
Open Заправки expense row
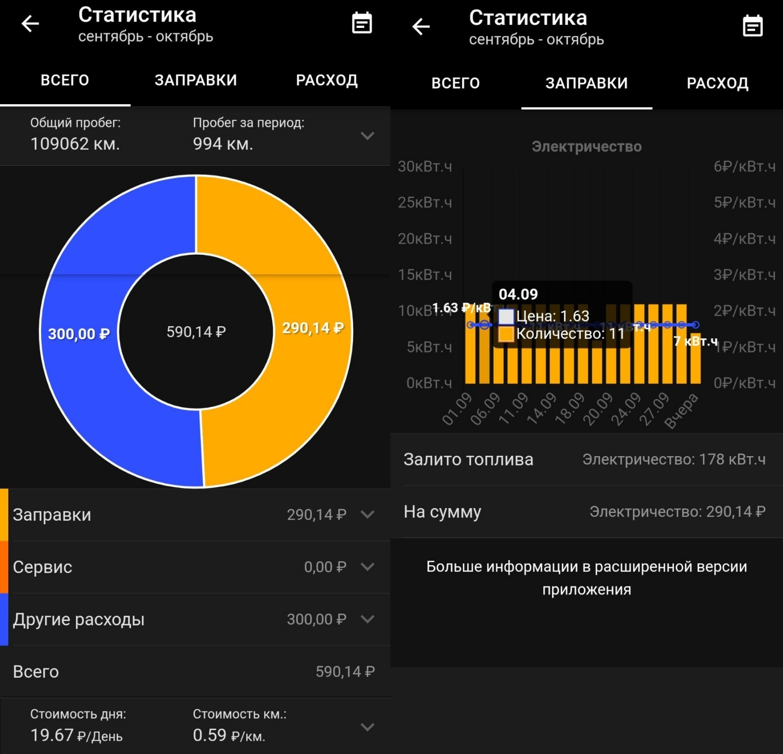[x=195, y=514]
